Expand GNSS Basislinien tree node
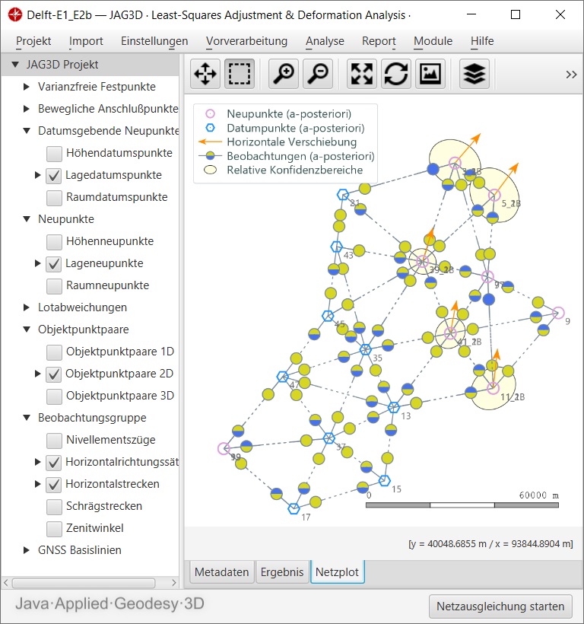The height and width of the screenshot is (624, 584). tap(27, 550)
